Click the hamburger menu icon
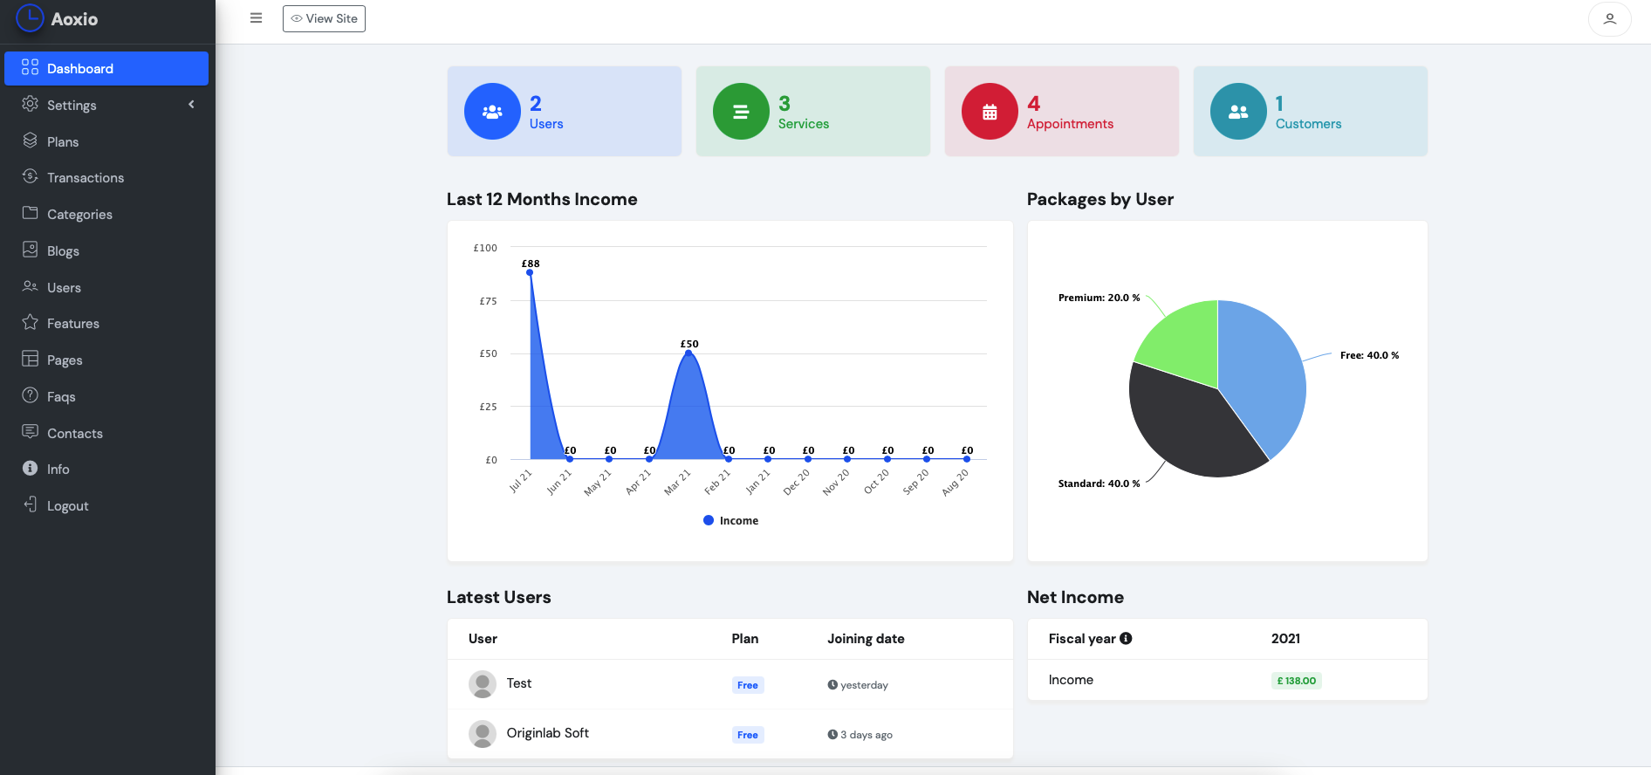 pyautogui.click(x=256, y=18)
